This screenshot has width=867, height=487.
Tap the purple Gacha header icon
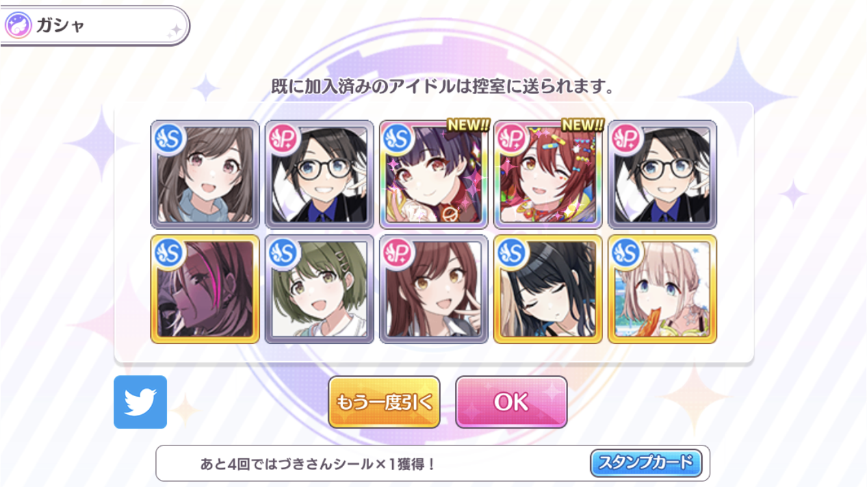coord(18,27)
